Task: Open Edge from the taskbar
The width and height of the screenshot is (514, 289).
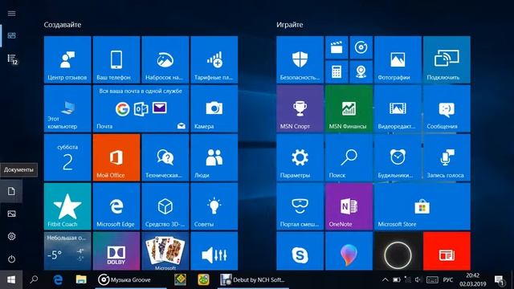Action: tap(58, 280)
